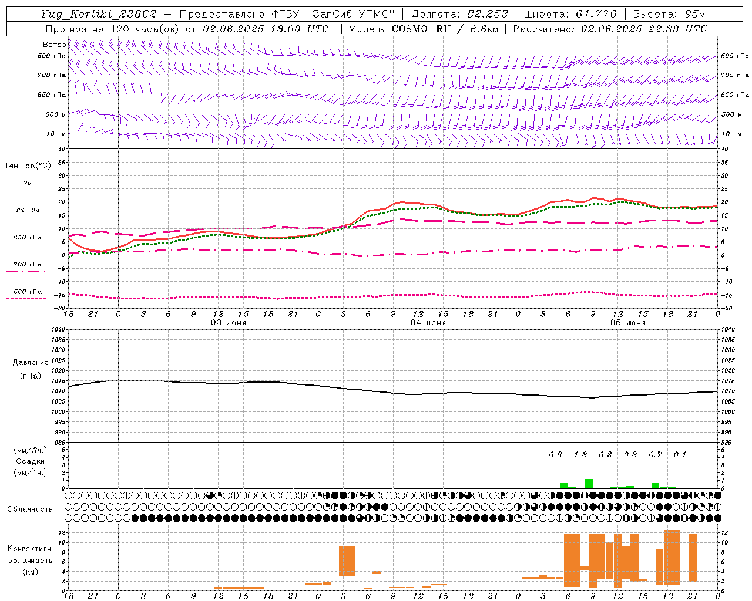This screenshot has width=752, height=601.
Task: Click the Рассчитано: 02.06.2025 22:39 UTC text
Action: pos(610,29)
